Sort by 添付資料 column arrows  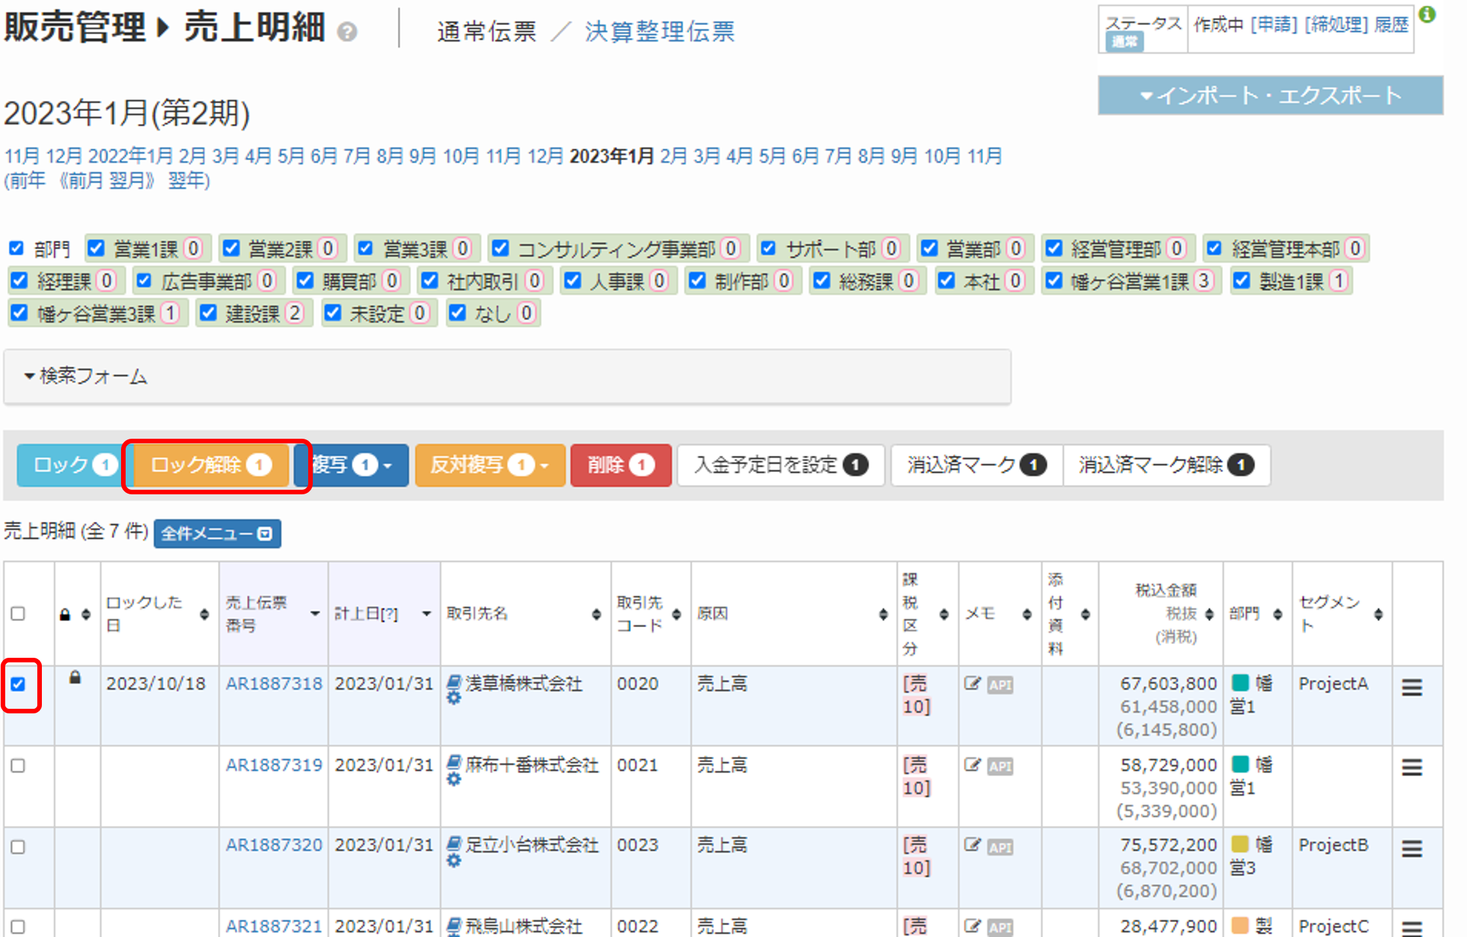click(x=1085, y=614)
